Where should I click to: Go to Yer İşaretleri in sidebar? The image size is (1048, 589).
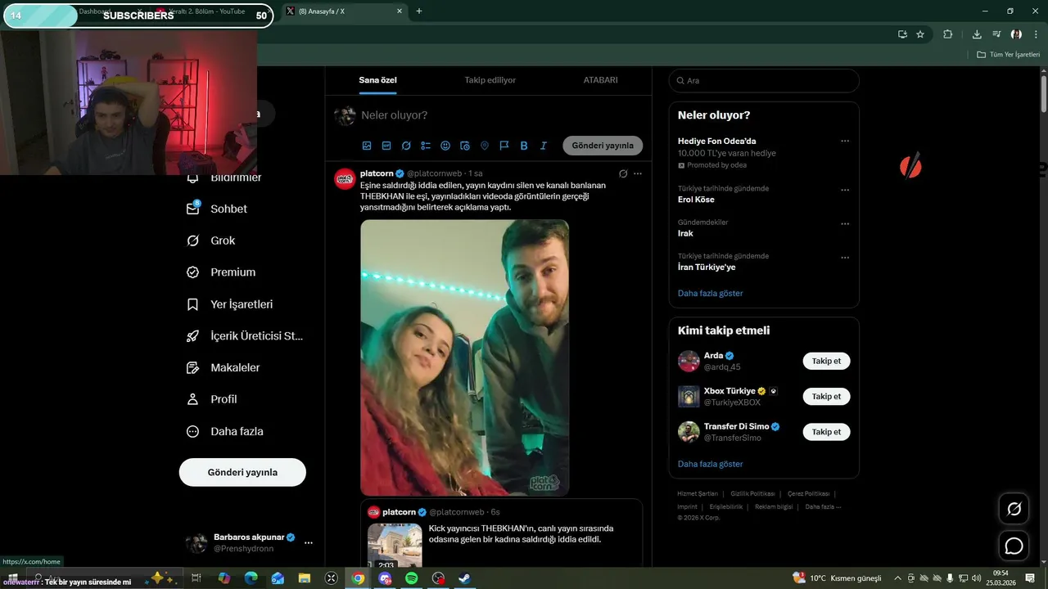point(230,304)
